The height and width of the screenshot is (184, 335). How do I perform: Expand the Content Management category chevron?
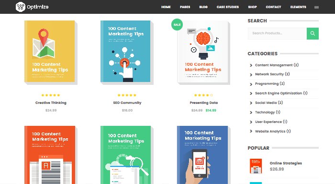[251, 65]
